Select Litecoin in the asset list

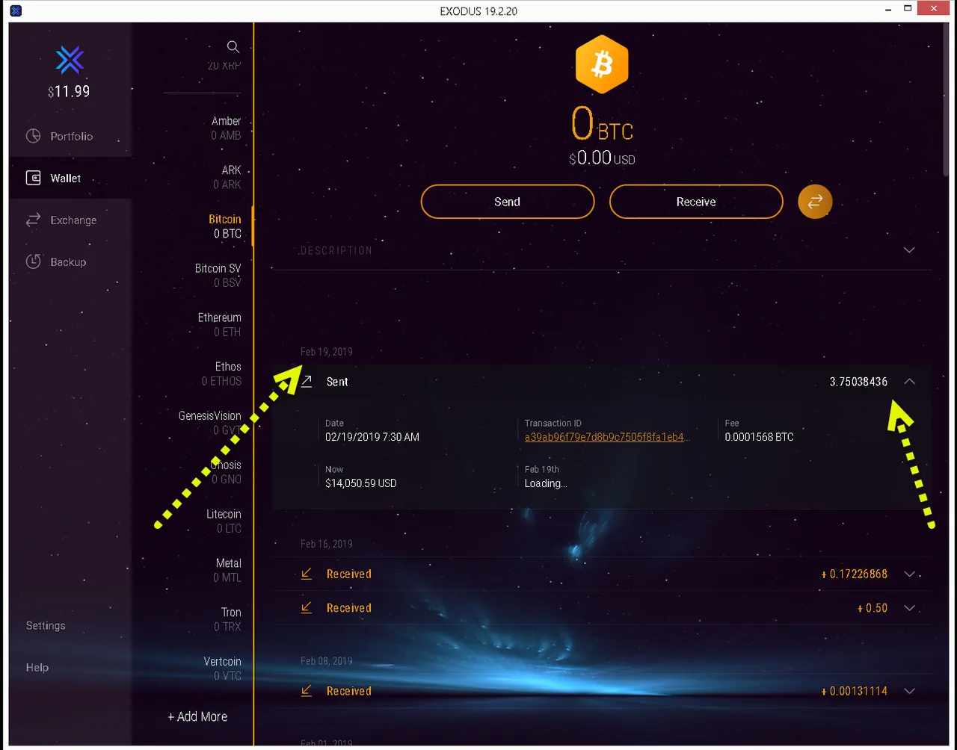point(224,521)
